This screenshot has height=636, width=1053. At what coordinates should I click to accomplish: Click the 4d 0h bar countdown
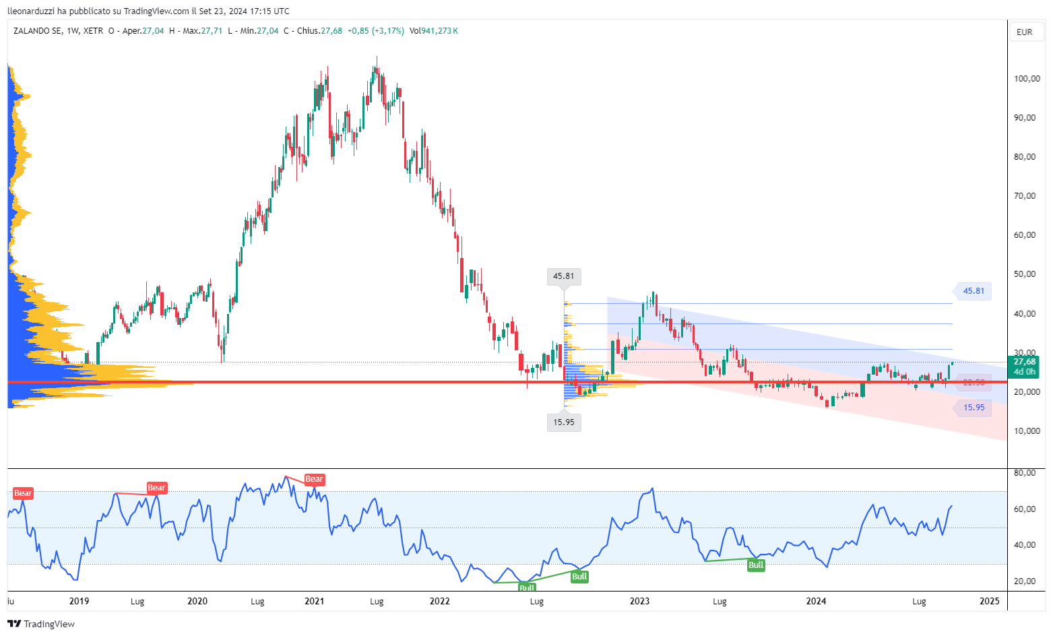pyautogui.click(x=1025, y=372)
